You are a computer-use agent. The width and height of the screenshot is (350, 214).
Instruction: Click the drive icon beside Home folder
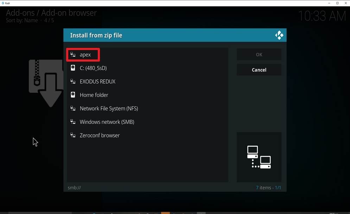[73, 95]
